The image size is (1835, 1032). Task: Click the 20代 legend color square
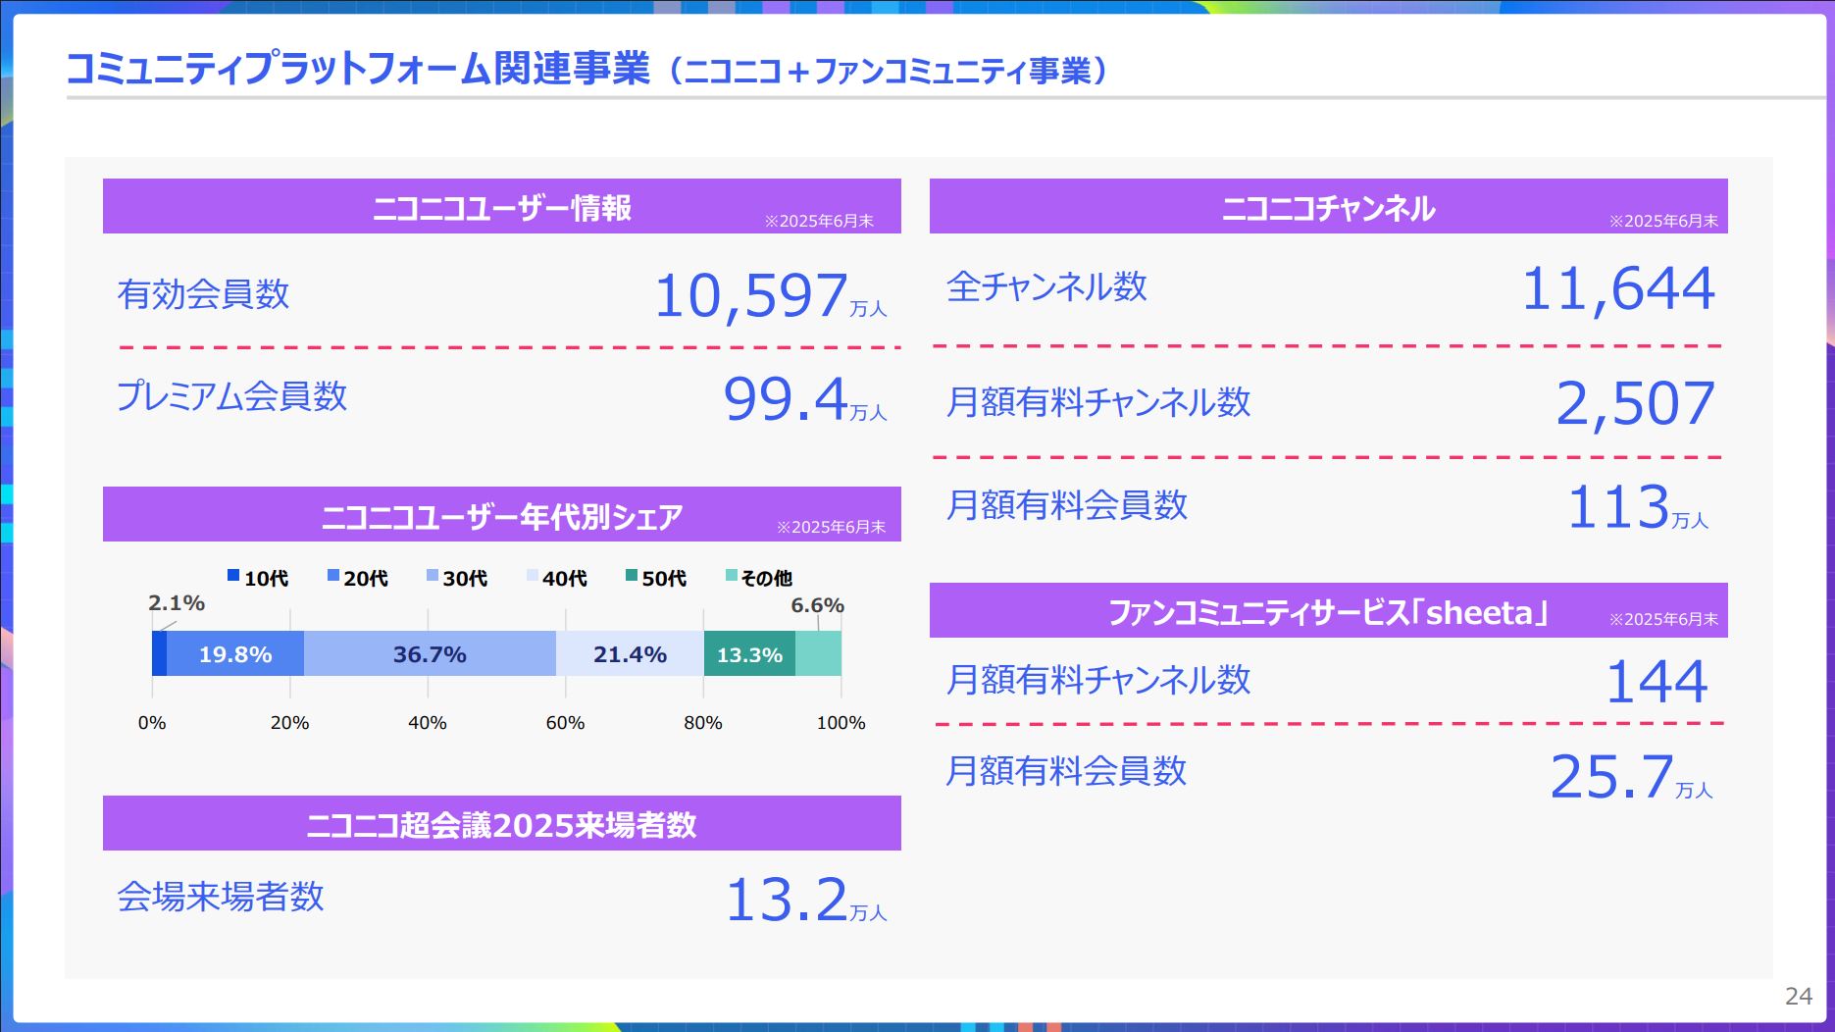pos(333,576)
